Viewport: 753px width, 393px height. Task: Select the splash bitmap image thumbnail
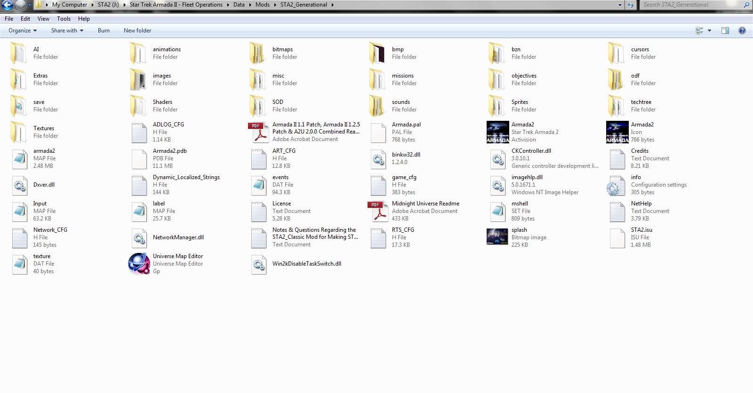point(497,237)
